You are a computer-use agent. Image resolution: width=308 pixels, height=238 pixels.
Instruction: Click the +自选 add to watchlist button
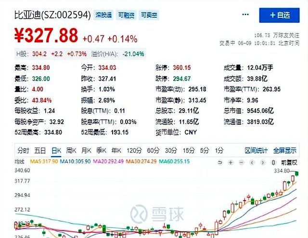coord(279,15)
